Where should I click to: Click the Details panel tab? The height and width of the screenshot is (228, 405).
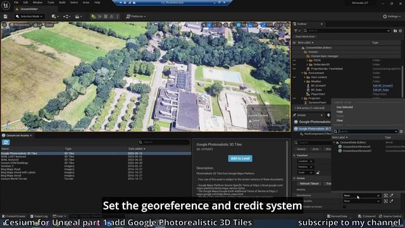(301, 115)
